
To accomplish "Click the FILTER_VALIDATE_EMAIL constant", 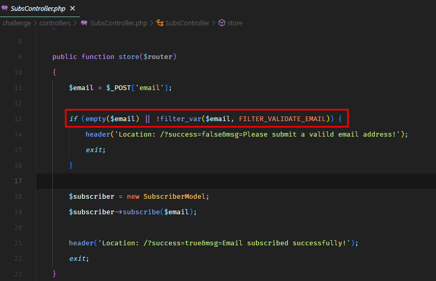I will click(x=282, y=119).
